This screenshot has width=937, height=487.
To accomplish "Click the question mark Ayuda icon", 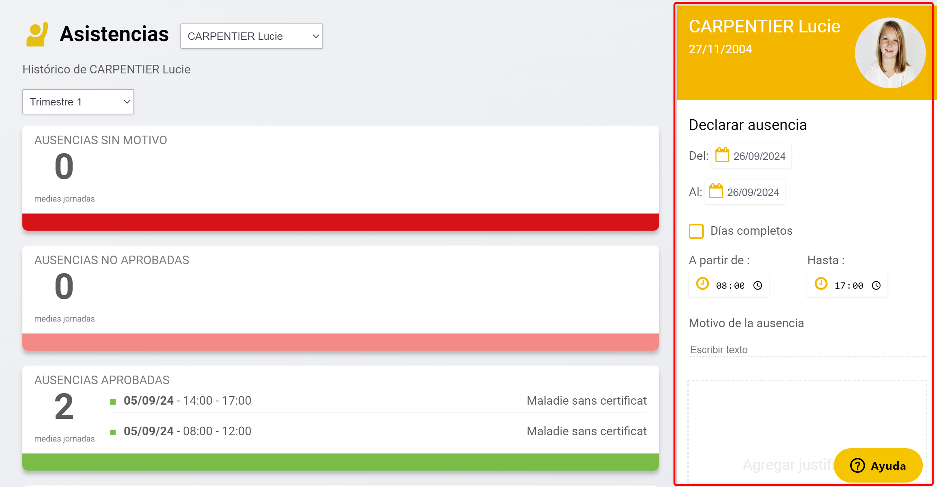I will (857, 466).
